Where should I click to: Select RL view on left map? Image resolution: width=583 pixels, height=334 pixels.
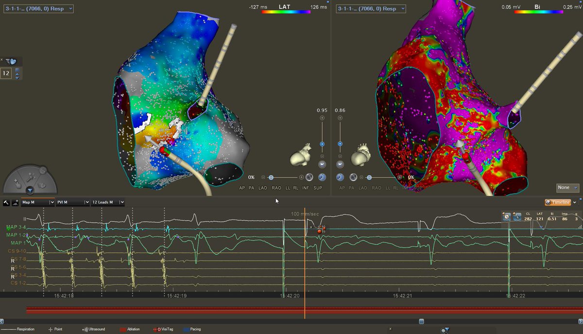[296, 188]
